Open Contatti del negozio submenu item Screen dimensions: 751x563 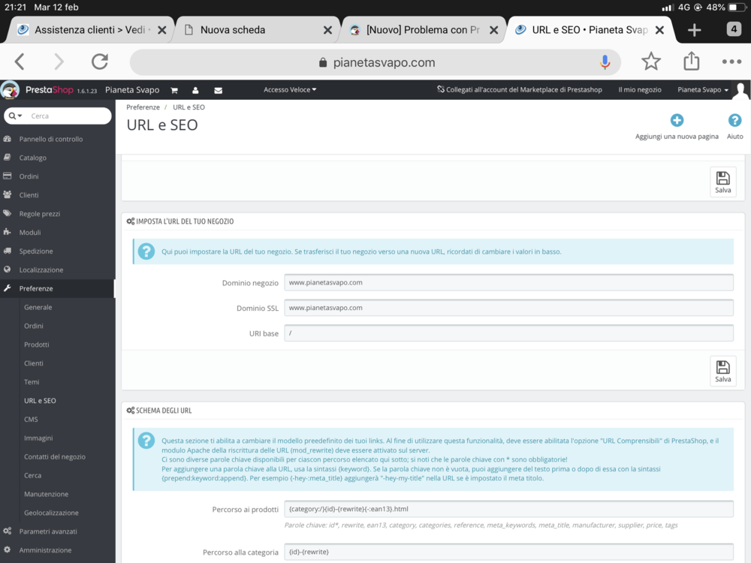[x=55, y=456]
